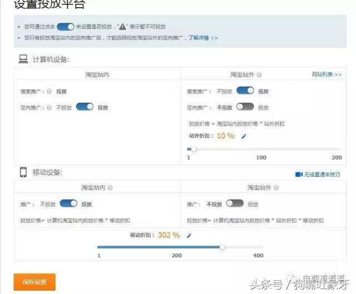Screen dimensions: 356x294
Task: Enable computer 淘宝站外 定向推广 switch
Action: coord(245,107)
